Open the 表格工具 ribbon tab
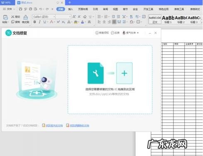 point(179,9)
